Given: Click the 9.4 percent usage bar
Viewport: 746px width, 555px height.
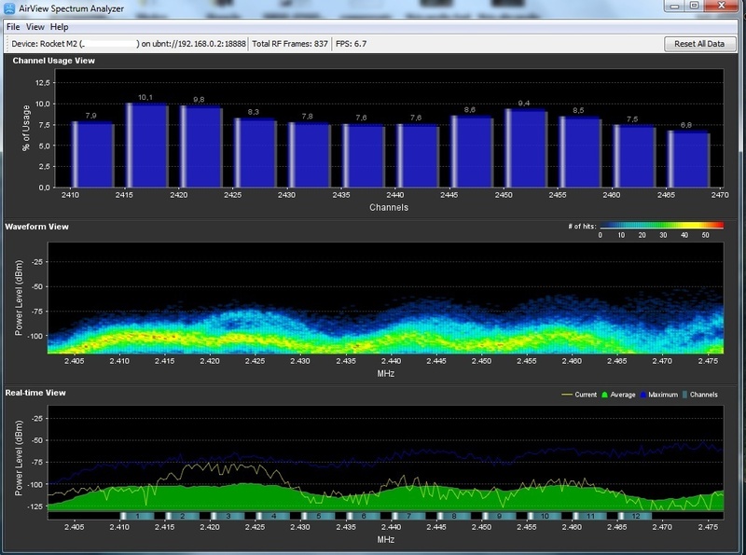Looking at the screenshot, I should pyautogui.click(x=525, y=148).
